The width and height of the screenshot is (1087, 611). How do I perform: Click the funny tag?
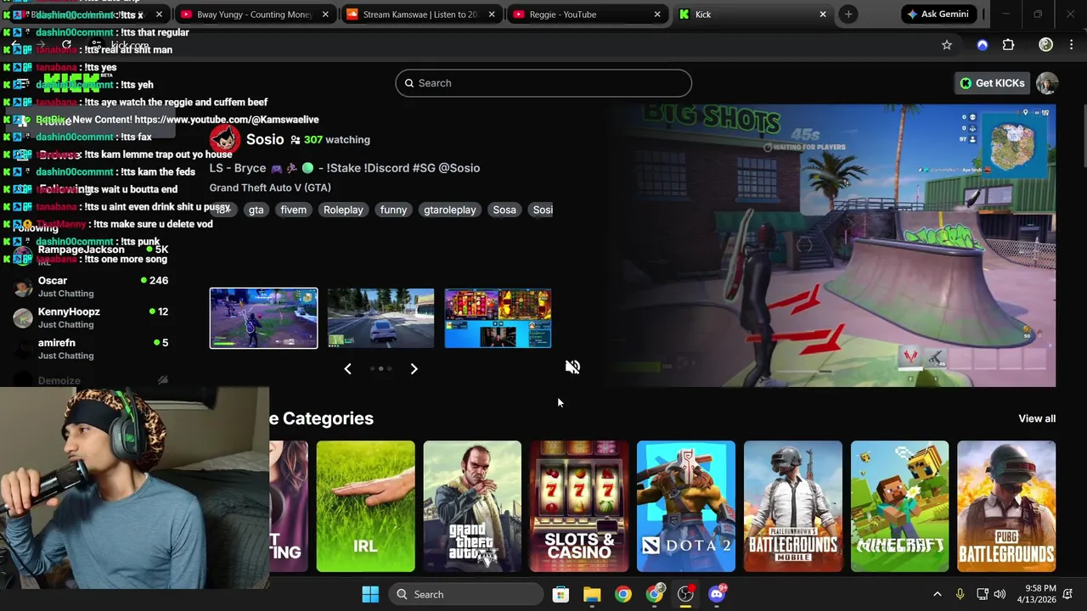click(393, 210)
